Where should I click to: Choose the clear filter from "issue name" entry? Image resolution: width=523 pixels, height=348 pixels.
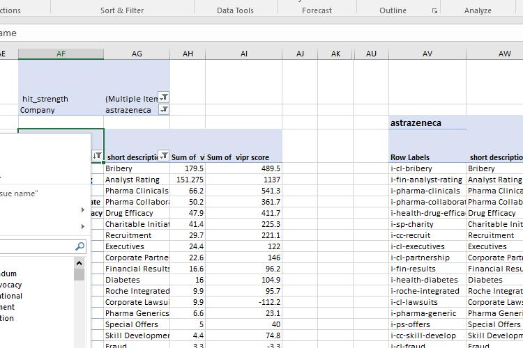19,193
